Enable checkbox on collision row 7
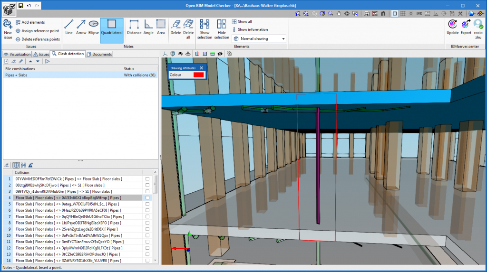487x272 pixels. click(x=147, y=216)
